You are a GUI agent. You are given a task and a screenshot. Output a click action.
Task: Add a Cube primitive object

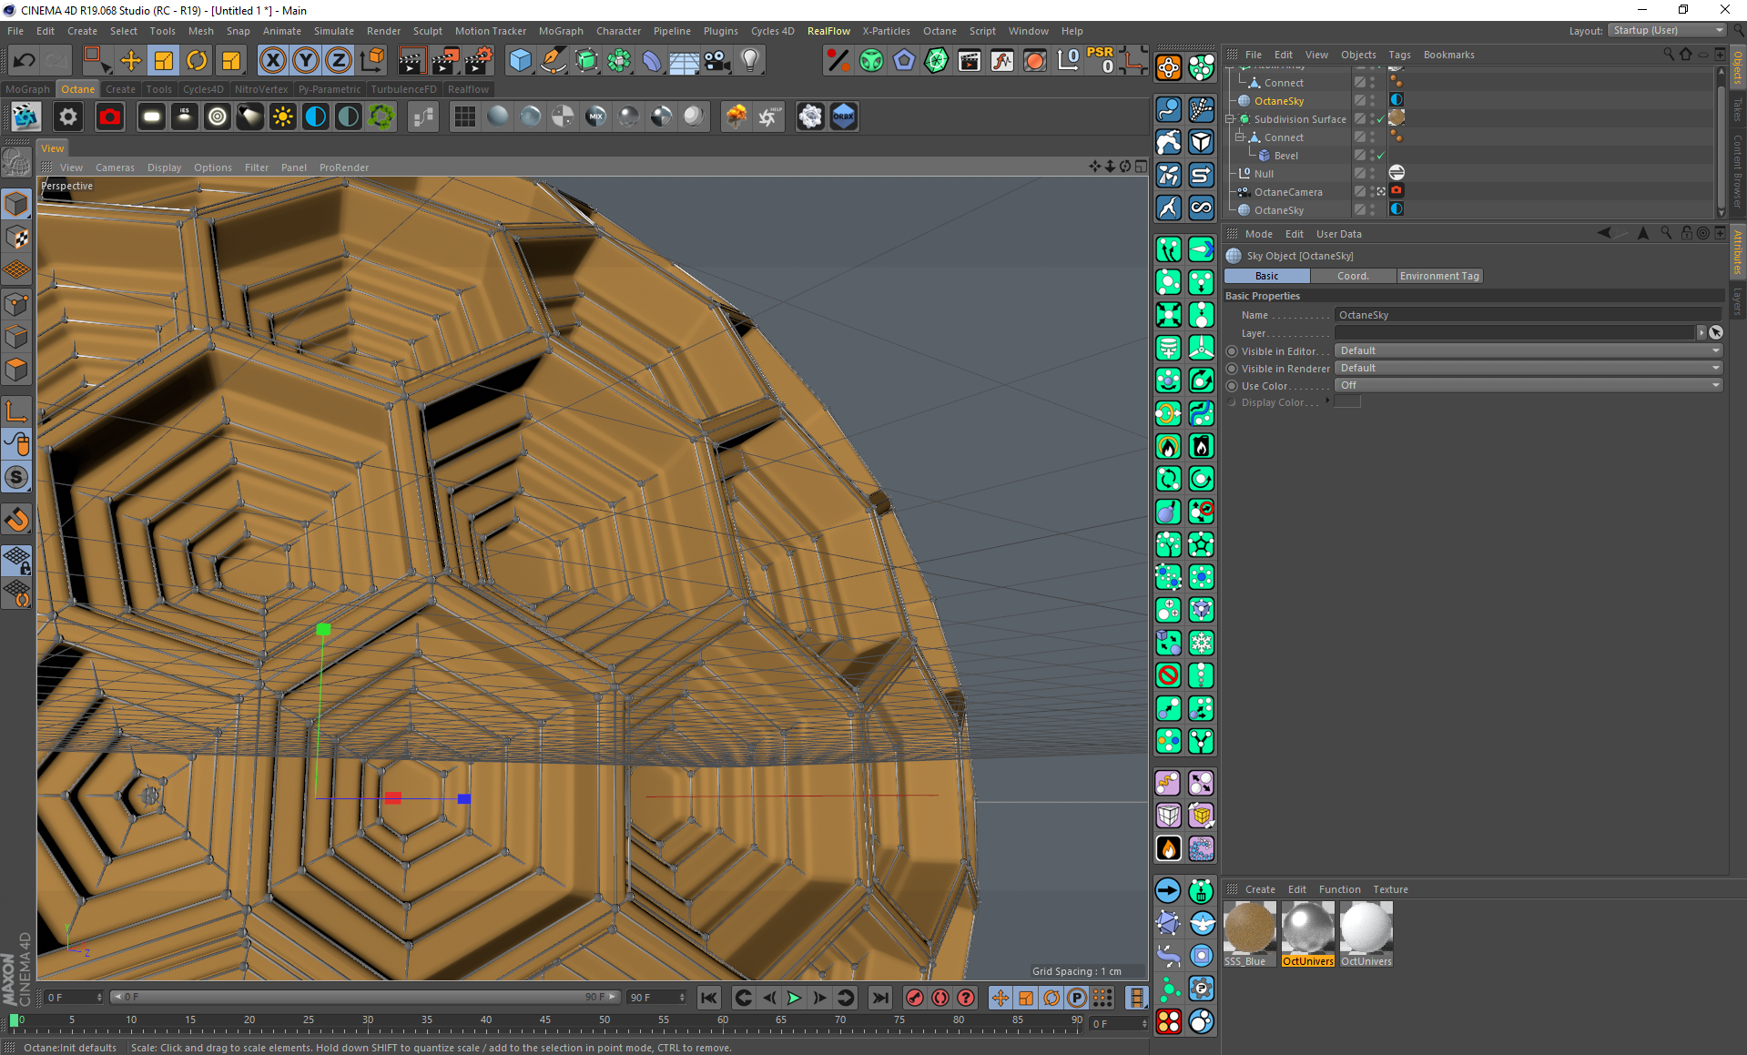tap(520, 61)
